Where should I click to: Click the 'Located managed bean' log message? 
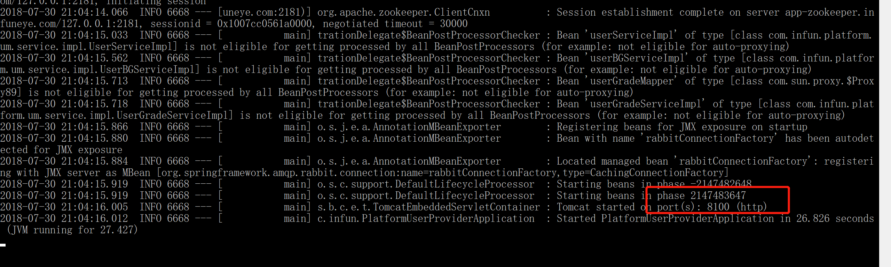coord(612,161)
